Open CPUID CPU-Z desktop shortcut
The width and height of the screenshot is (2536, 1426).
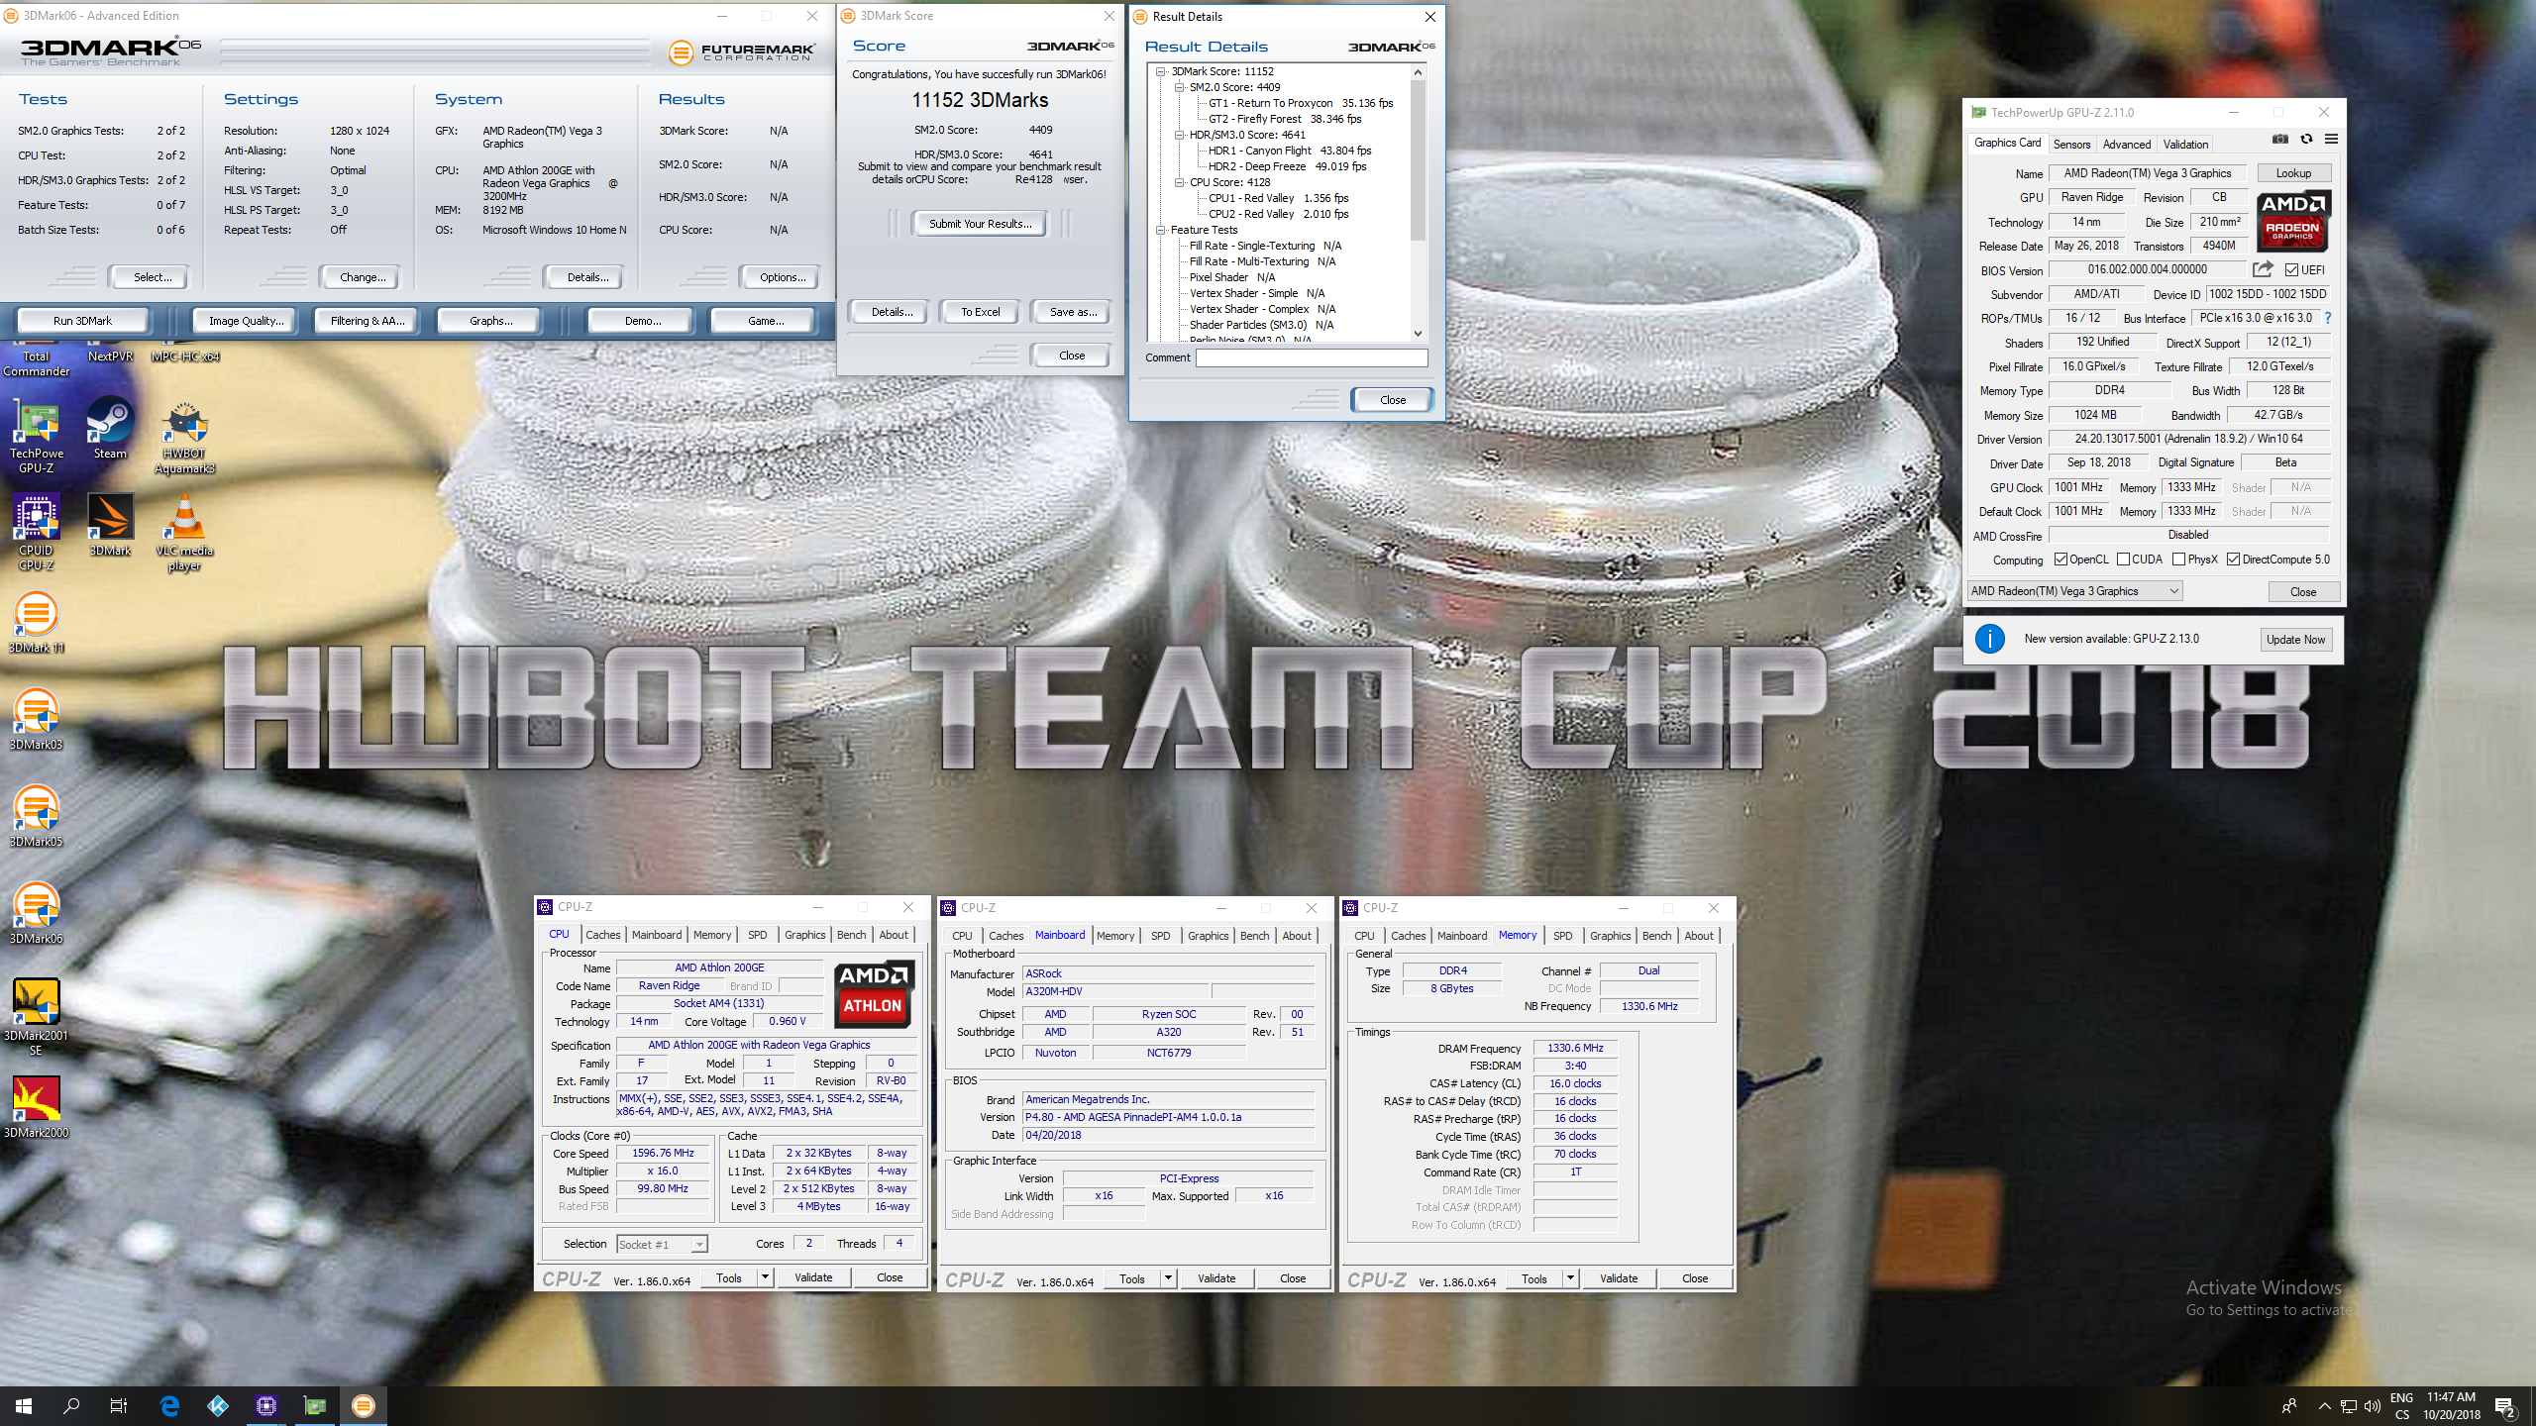point(36,533)
